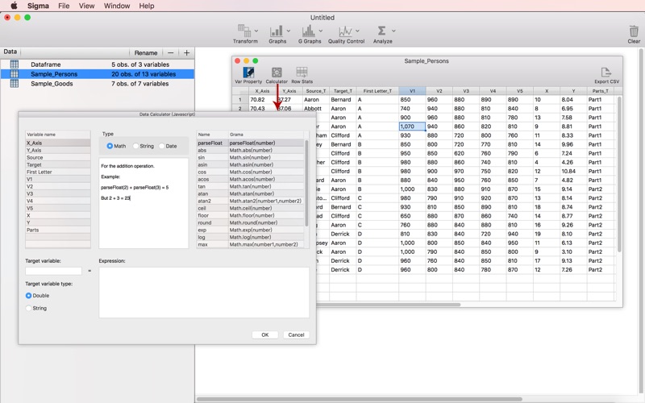This screenshot has width=645, height=403.
Task: Open the Analyze sigma icon
Action: [x=381, y=31]
